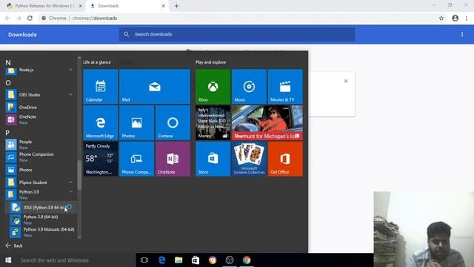
Task: Open Task View on taskbar
Action: click(x=144, y=260)
